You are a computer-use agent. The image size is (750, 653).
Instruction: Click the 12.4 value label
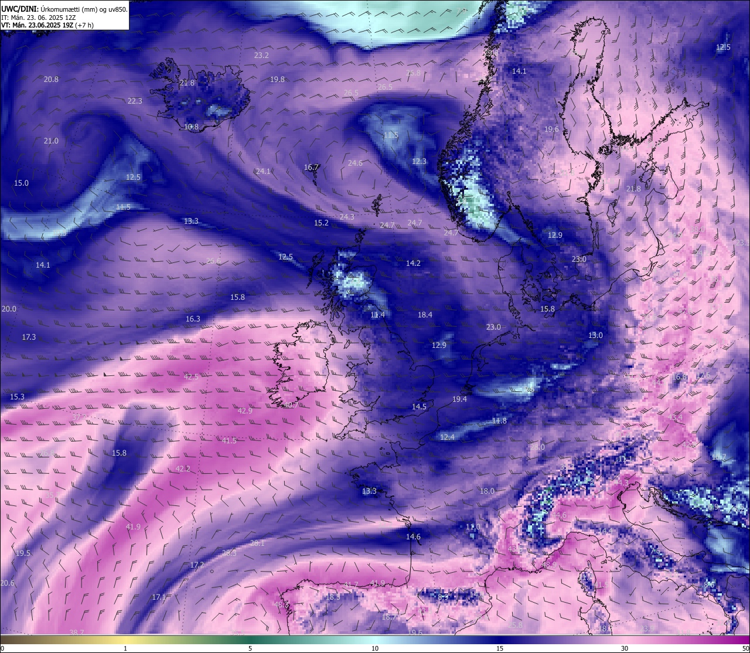pos(447,437)
